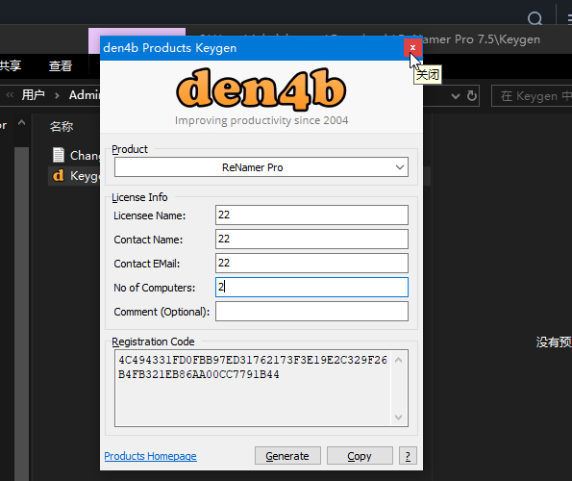Viewport: 572px width, 481px height.
Task: Click the Generate button
Action: [x=287, y=456]
